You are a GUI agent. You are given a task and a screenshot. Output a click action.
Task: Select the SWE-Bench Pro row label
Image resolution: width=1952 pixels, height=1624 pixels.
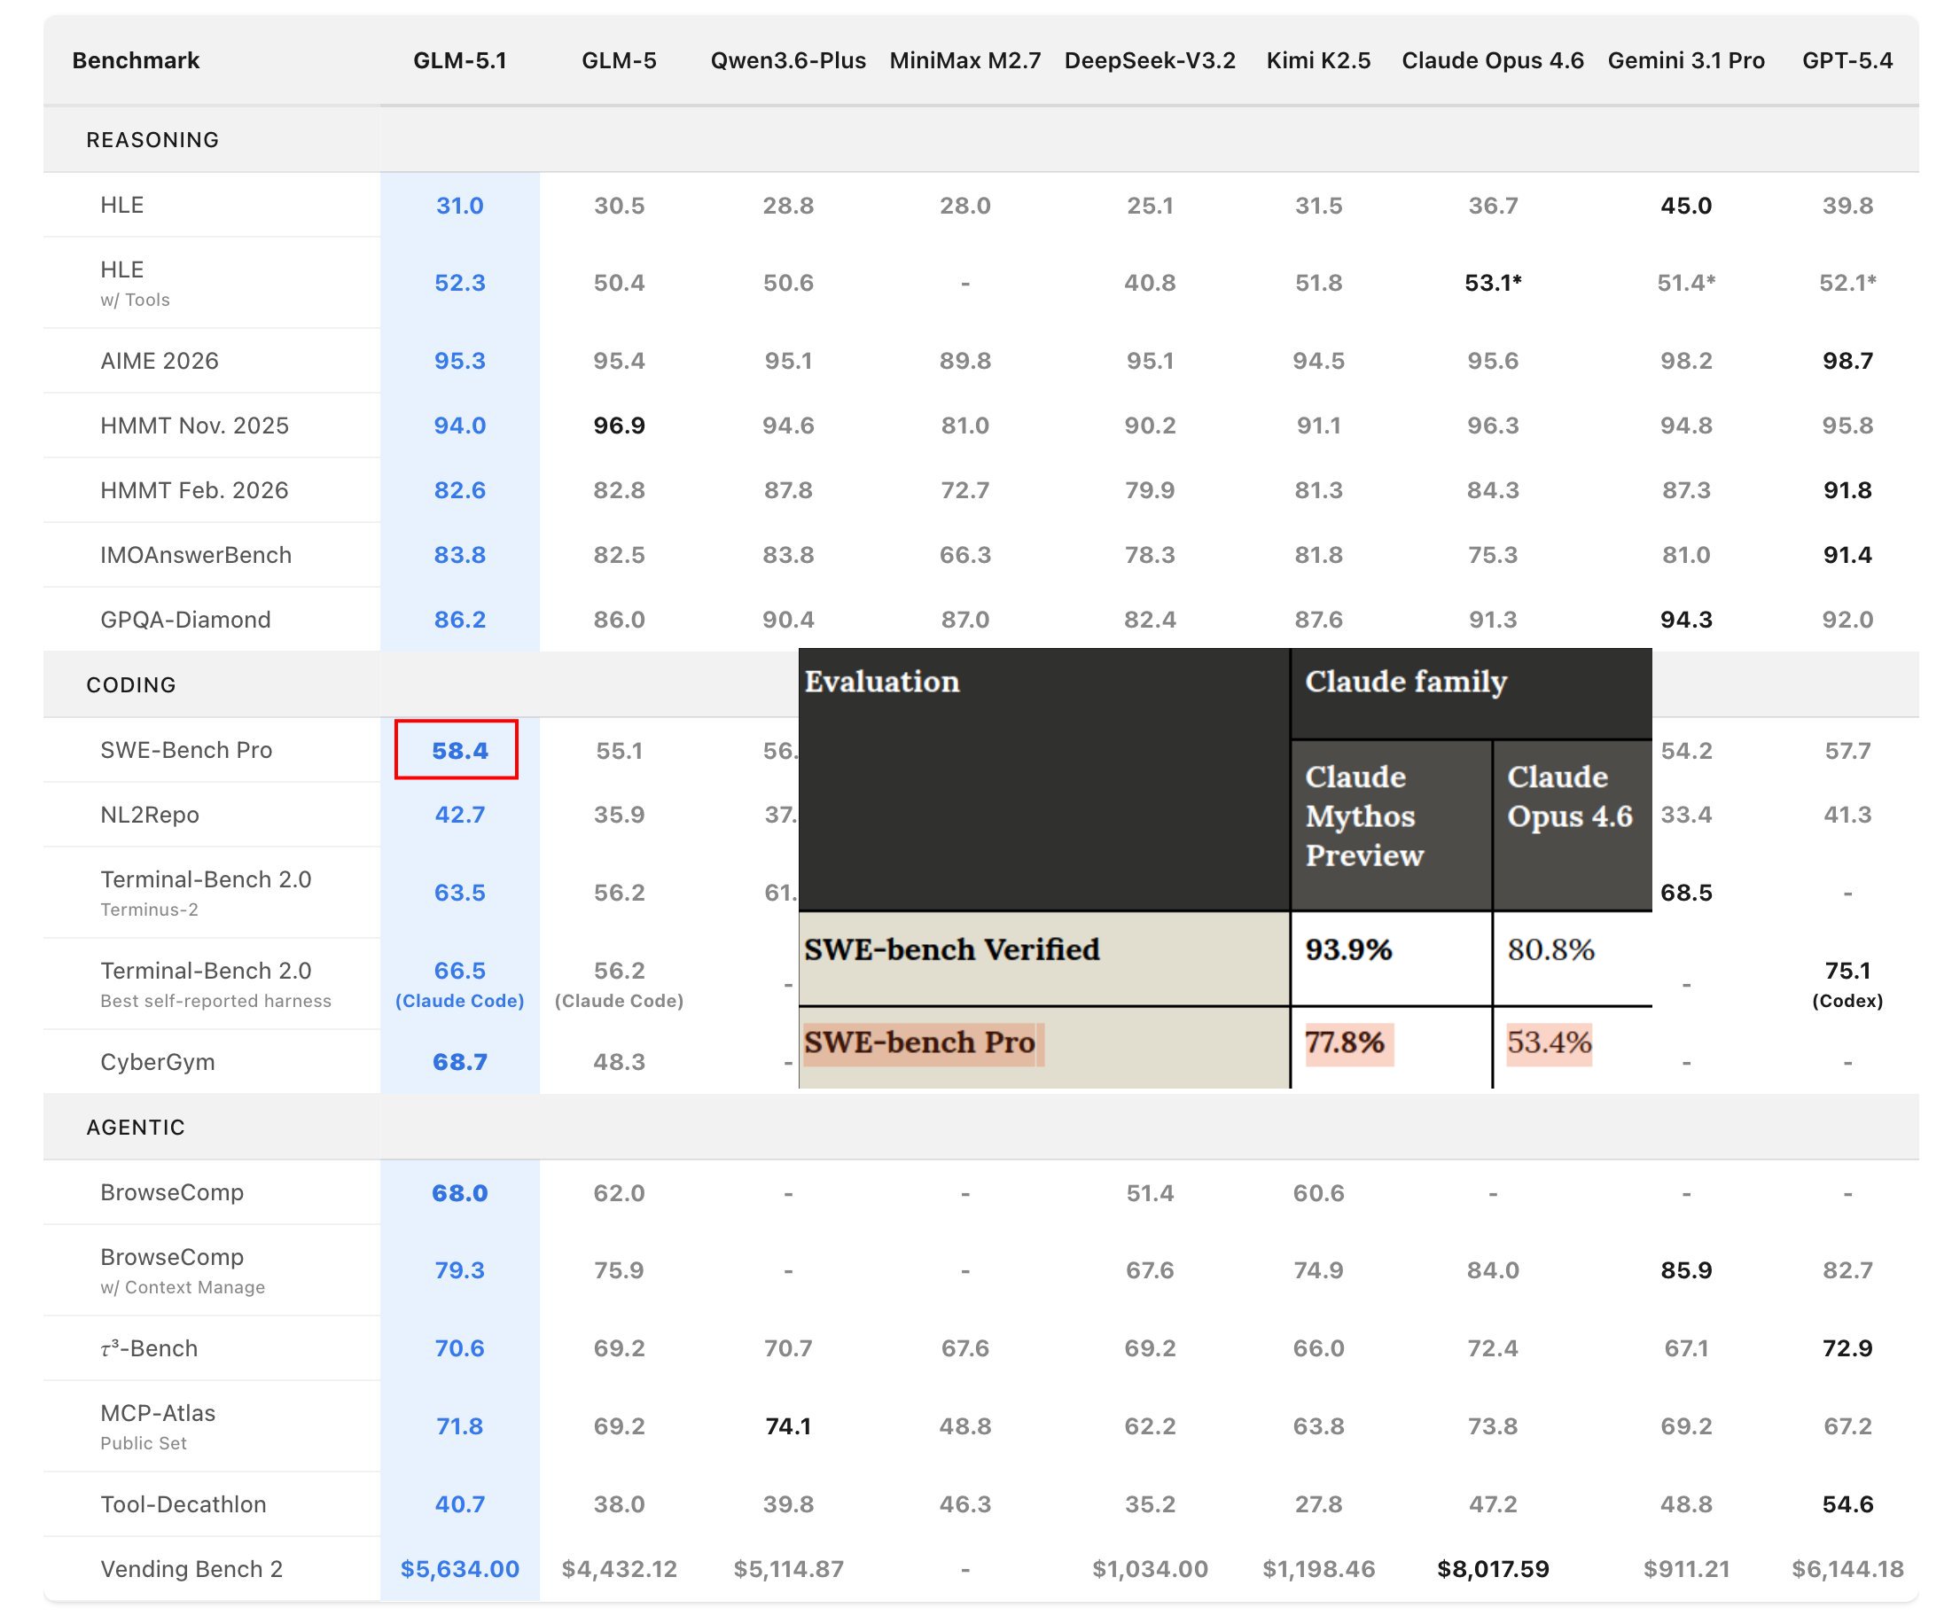[186, 750]
